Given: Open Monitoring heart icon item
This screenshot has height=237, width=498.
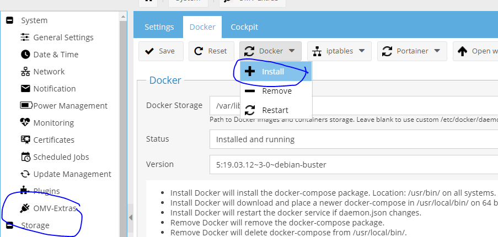Looking at the screenshot, I should (x=25, y=123).
